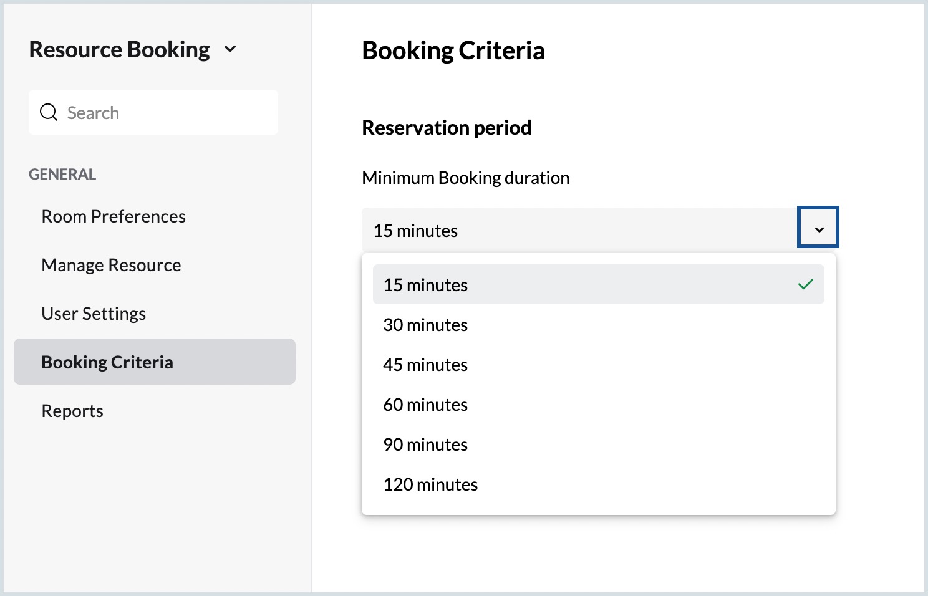Click the Minimum Booking duration select box
This screenshot has height=596, width=928.
pyautogui.click(x=579, y=230)
